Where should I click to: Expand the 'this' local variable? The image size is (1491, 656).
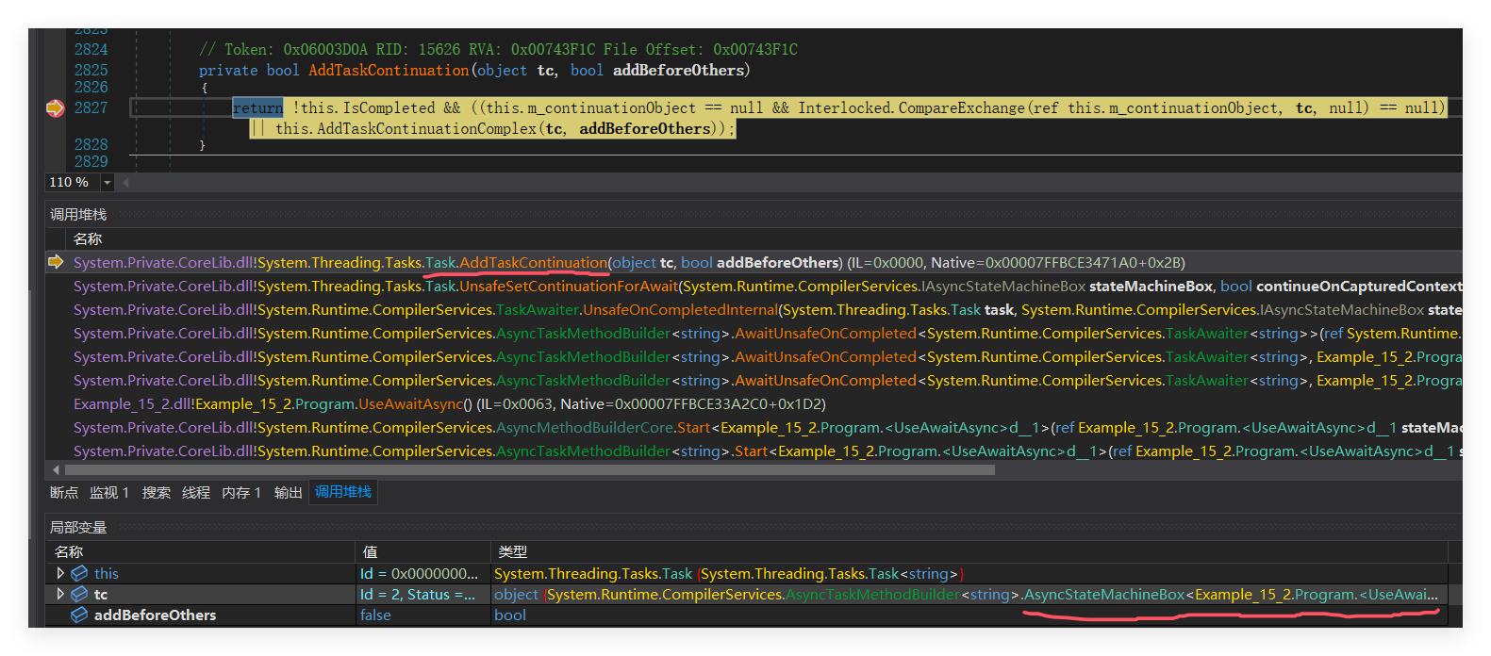click(60, 573)
